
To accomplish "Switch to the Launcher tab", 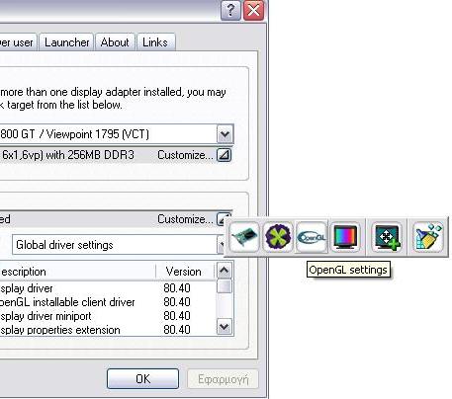I will pyautogui.click(x=67, y=42).
